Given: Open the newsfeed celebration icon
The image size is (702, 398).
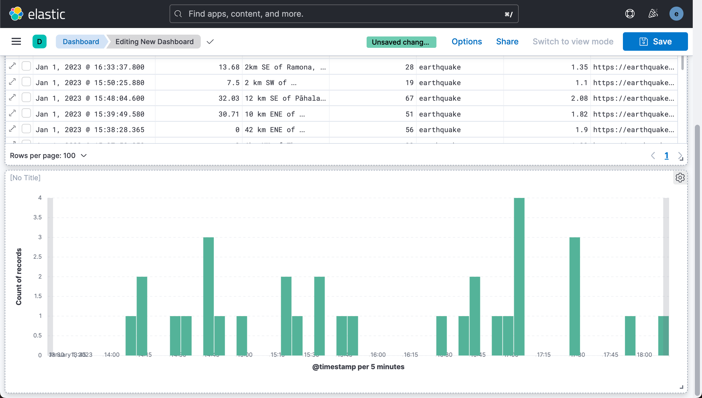Looking at the screenshot, I should [653, 14].
